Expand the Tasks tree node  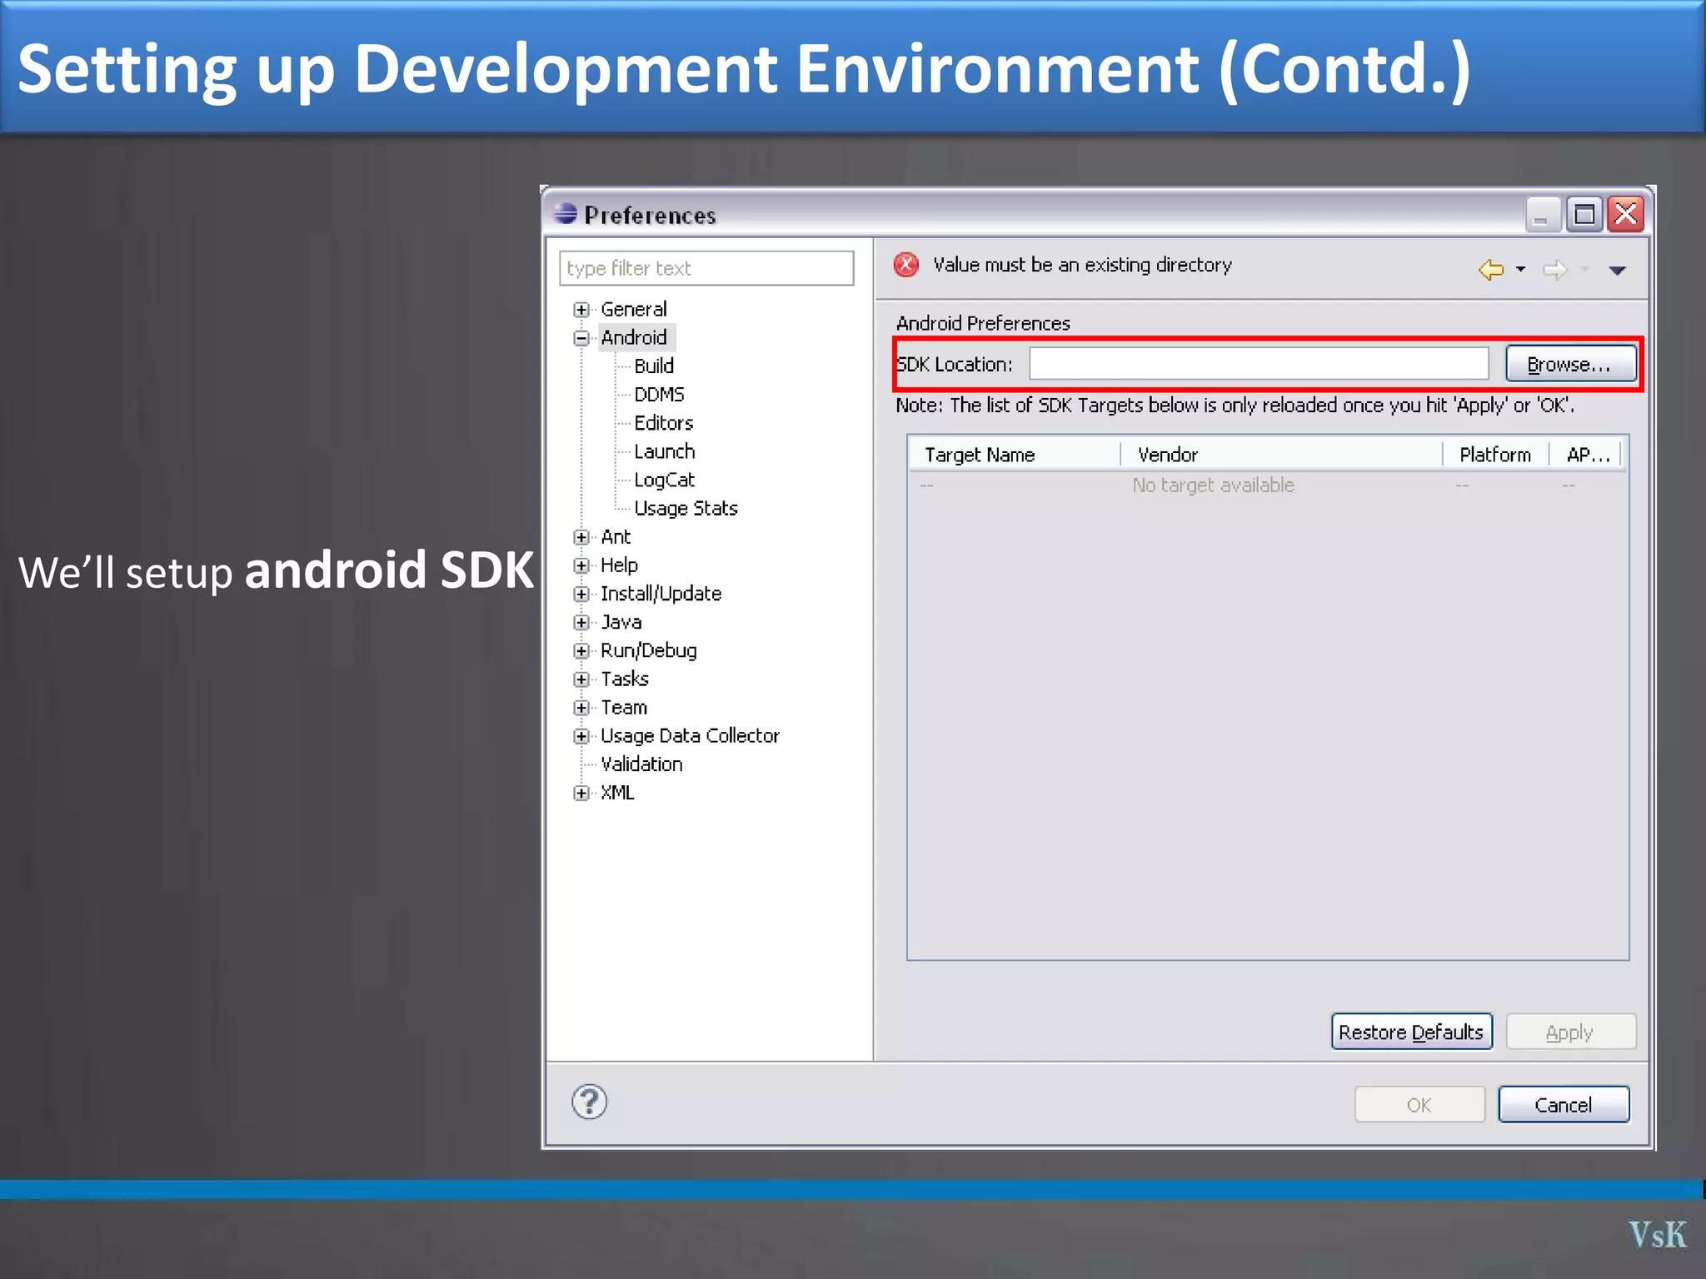coord(581,679)
